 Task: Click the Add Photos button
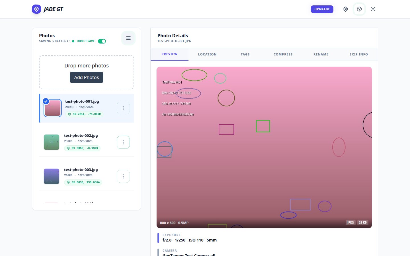pyautogui.click(x=87, y=77)
